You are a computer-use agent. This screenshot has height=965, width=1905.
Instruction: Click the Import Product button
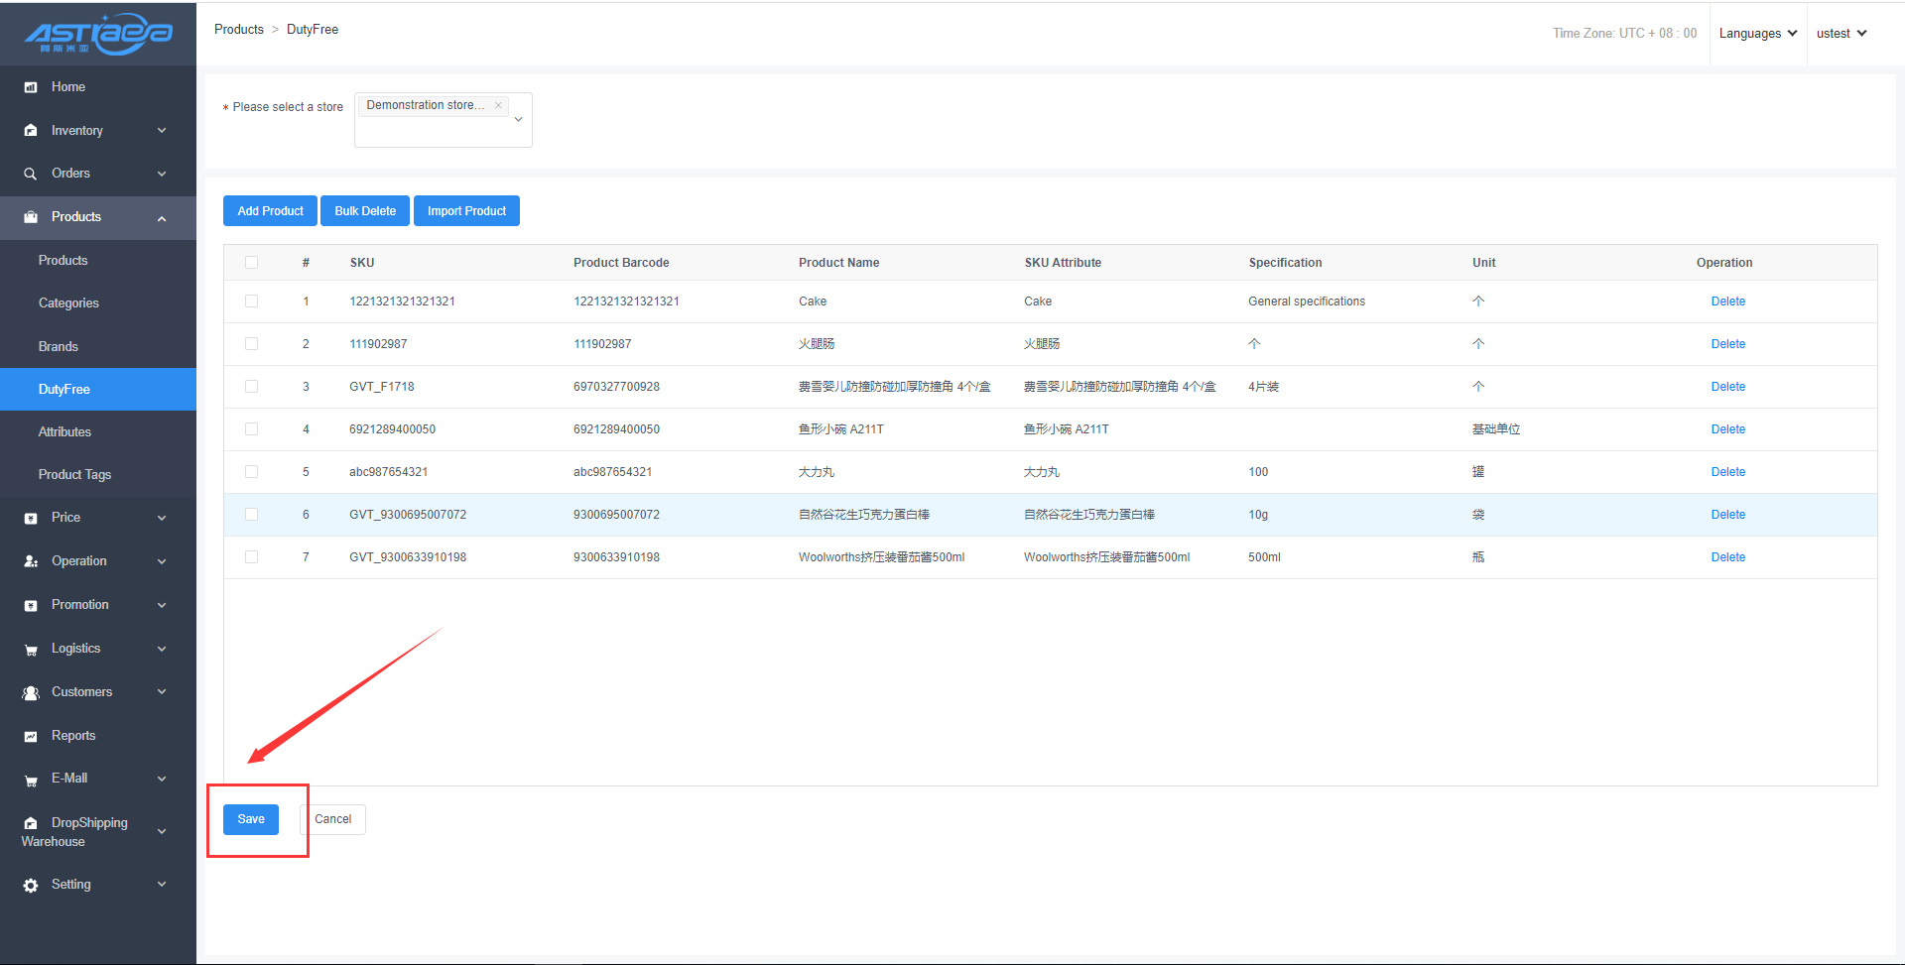click(x=466, y=211)
